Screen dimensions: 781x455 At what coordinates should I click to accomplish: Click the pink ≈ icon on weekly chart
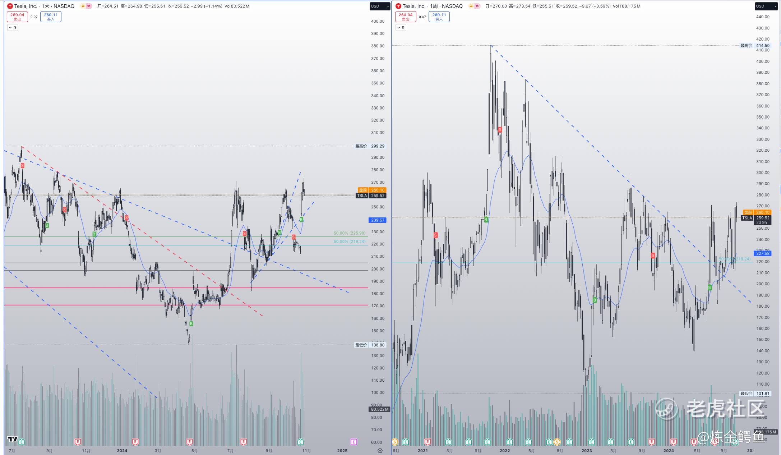(477, 6)
